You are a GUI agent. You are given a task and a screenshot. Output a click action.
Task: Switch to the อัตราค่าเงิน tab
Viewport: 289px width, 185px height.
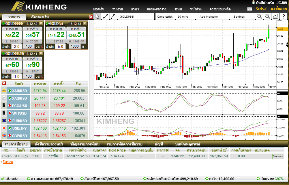coord(40,17)
